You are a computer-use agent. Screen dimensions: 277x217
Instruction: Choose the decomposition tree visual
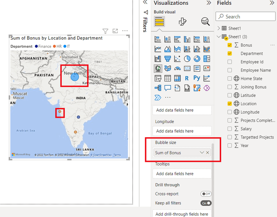click(158, 88)
